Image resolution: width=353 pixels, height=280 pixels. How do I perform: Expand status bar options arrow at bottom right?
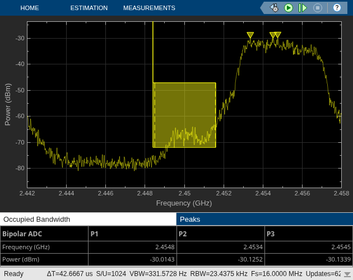point(347,274)
